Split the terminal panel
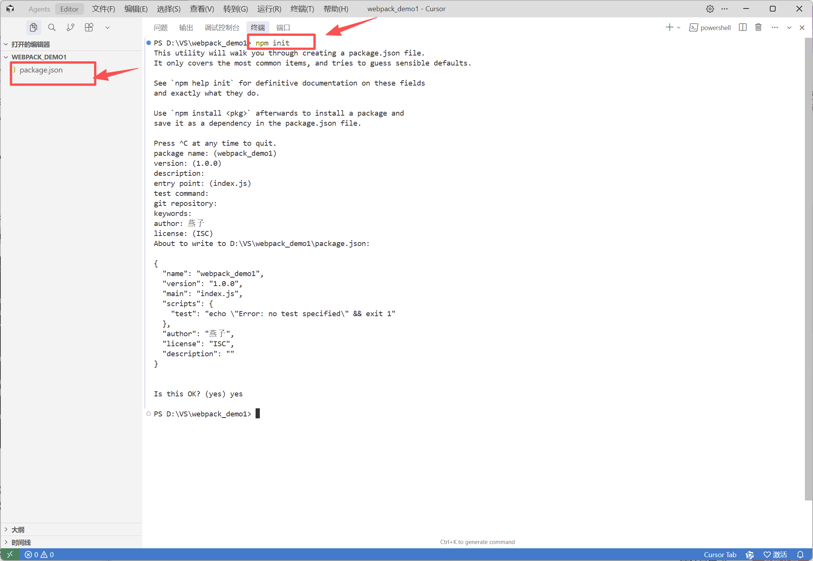This screenshot has width=813, height=561. tap(742, 27)
